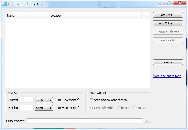Click the Output folder text field
Image resolution: width=188 pixels, height=130 pixels.
tap(85, 121)
